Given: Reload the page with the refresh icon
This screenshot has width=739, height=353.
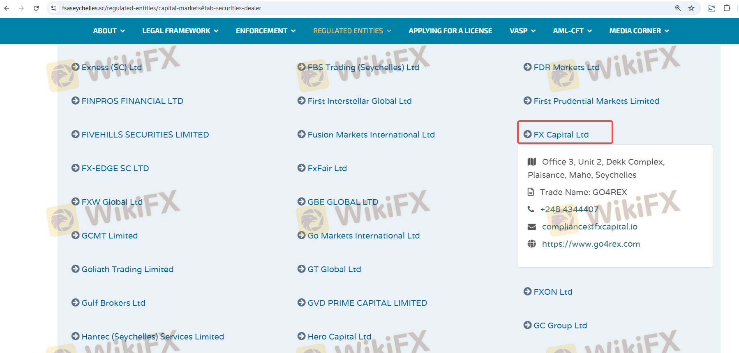Looking at the screenshot, I should (36, 8).
